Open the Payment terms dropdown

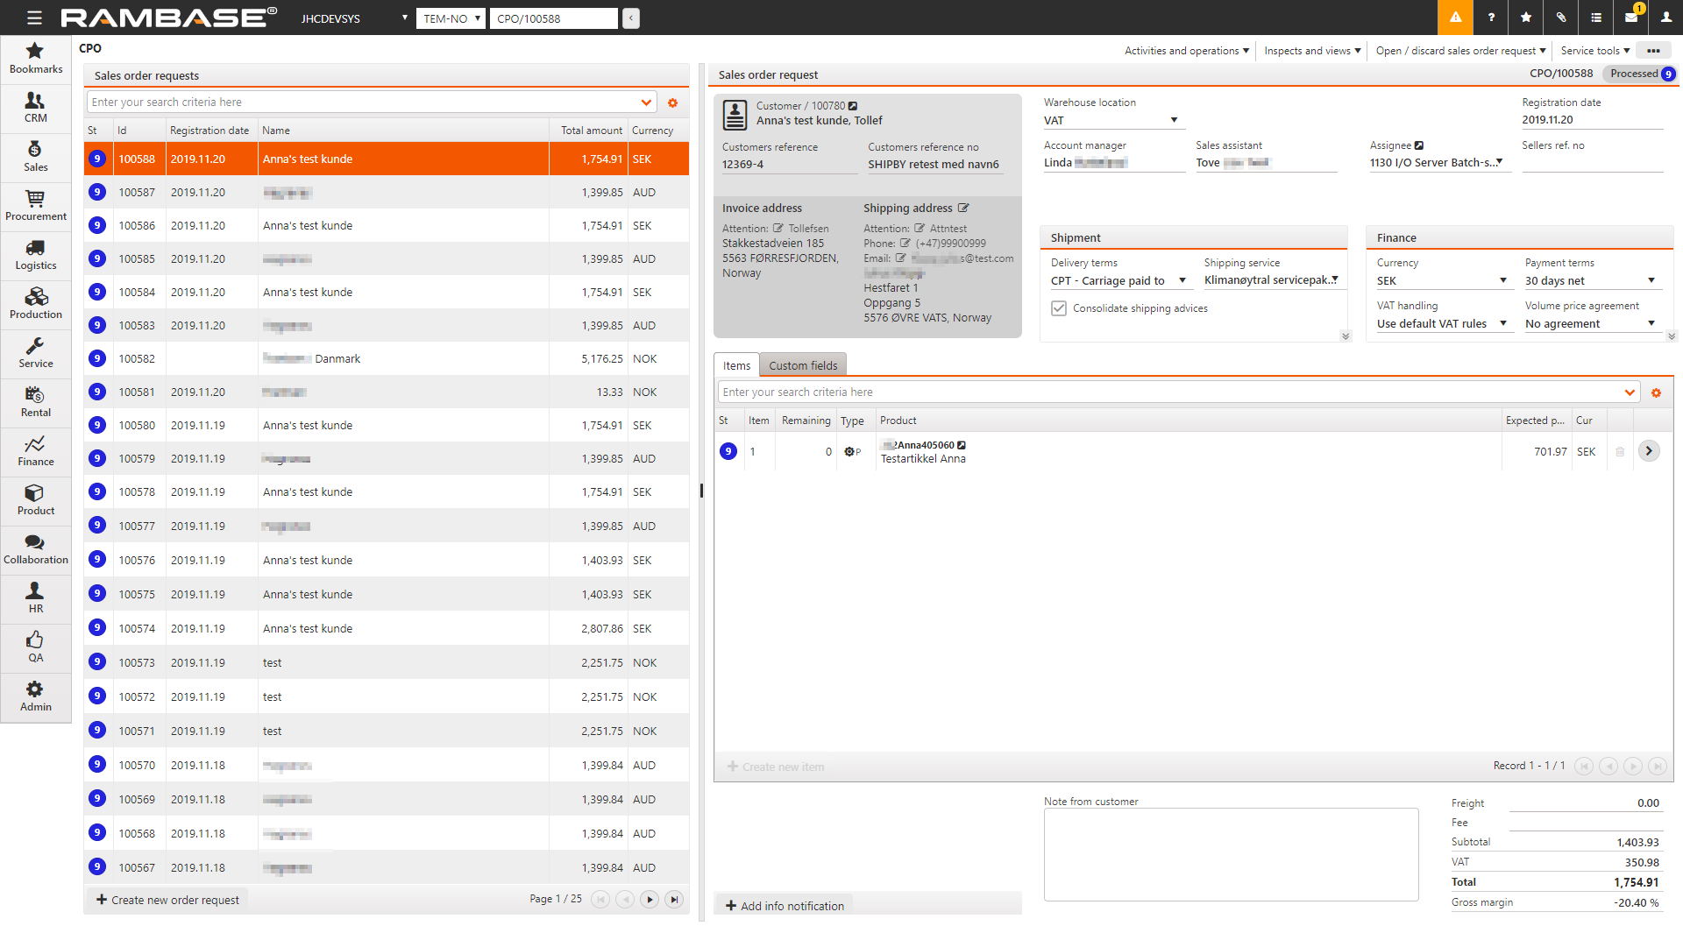pyautogui.click(x=1651, y=281)
